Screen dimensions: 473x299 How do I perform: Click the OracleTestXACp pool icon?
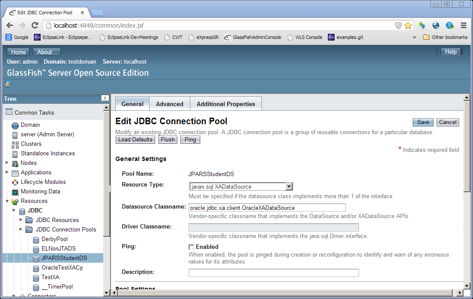click(x=36, y=268)
